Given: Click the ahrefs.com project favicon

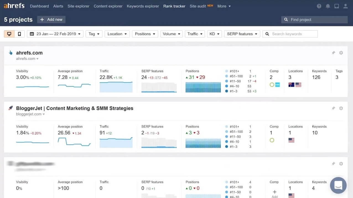Looking at the screenshot, I should tap(11, 53).
